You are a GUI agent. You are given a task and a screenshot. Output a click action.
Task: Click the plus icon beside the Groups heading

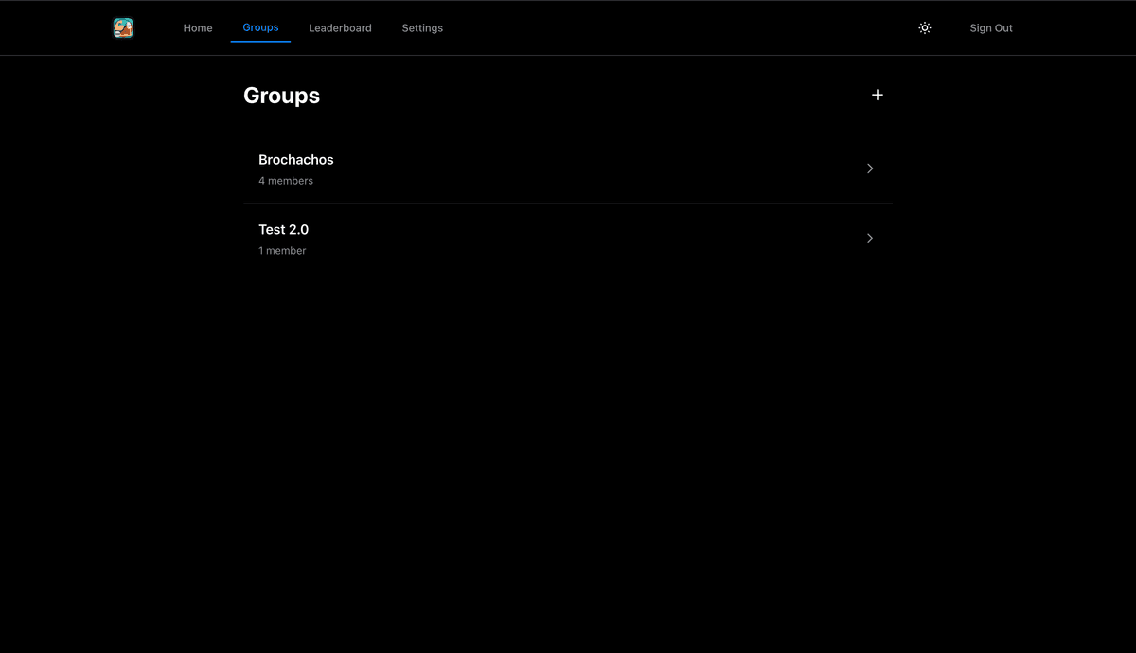pos(877,95)
